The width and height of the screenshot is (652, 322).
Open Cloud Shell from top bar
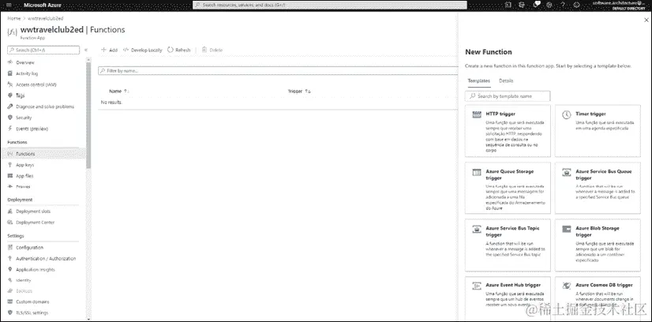[x=508, y=5]
